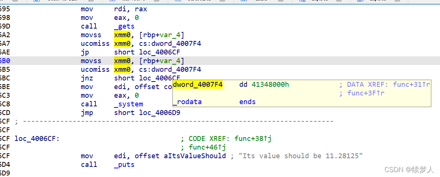440x177 pixels.
Task: Follow 'func+31↑r' data xref in tooltip
Action: pyautogui.click(x=412, y=85)
